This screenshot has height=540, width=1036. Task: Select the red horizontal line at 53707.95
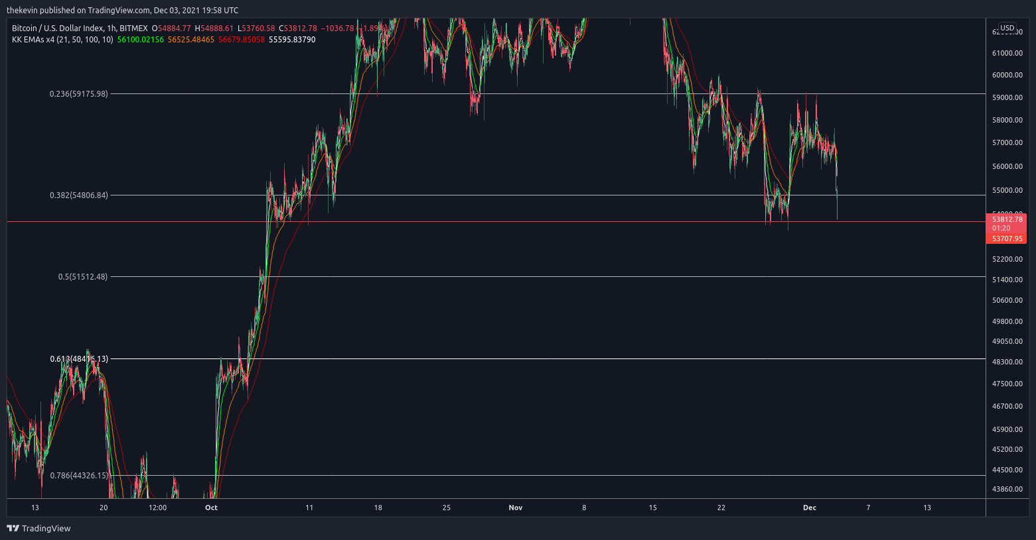[496, 222]
